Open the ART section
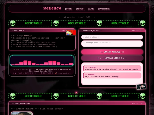154x115 pixels. click(x=91, y=9)
